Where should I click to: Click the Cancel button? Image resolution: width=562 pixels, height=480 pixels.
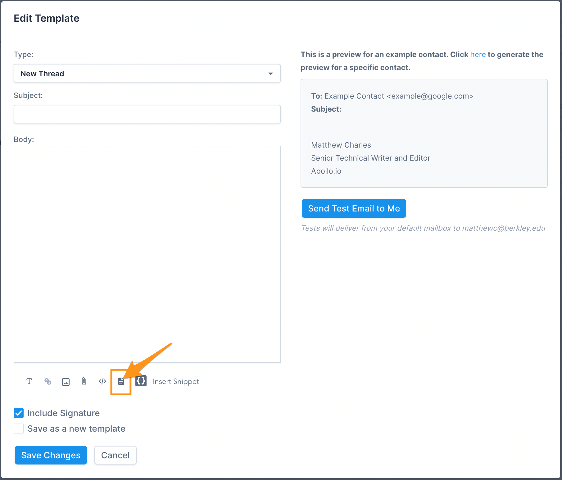click(116, 455)
